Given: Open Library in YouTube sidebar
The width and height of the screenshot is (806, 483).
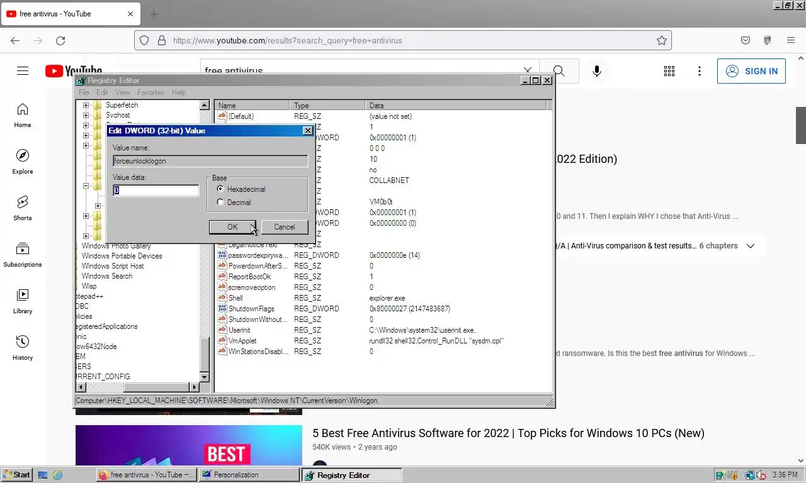Looking at the screenshot, I should click(x=23, y=302).
